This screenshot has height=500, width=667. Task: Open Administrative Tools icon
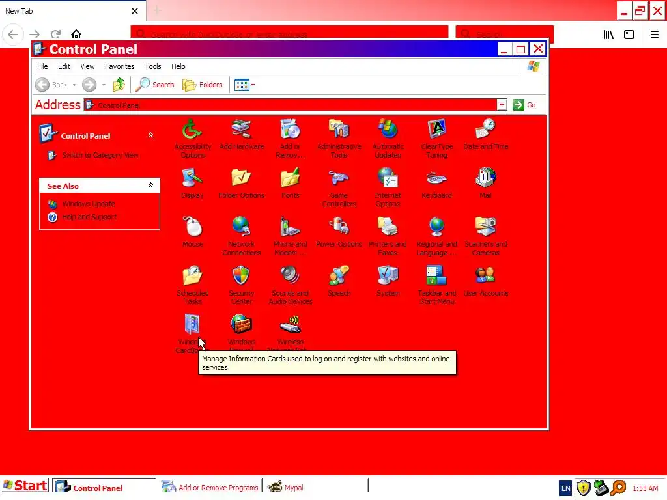pyautogui.click(x=339, y=130)
